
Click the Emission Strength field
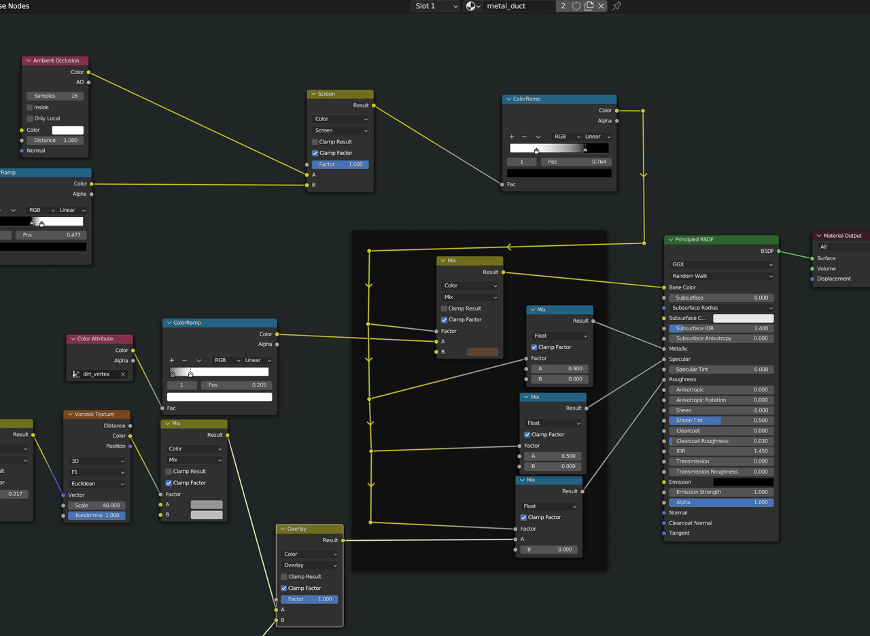tap(722, 492)
